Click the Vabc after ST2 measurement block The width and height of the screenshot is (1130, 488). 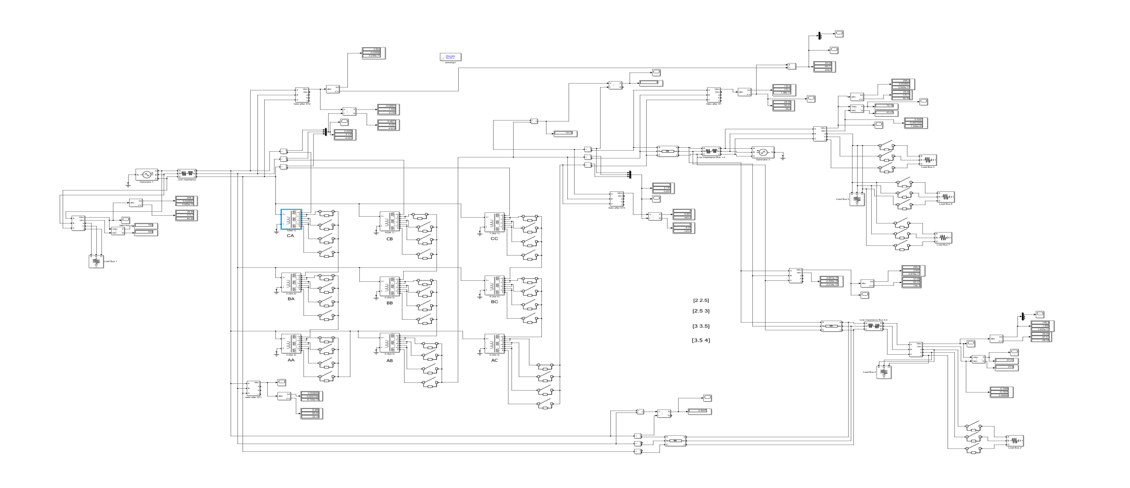point(302,95)
